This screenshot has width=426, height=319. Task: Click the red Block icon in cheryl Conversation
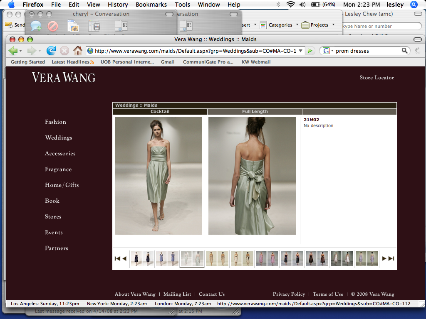coord(53,26)
